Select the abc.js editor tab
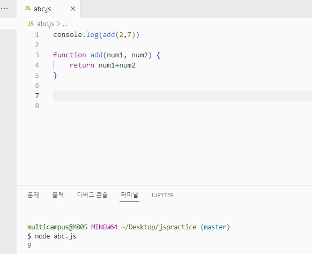The width and height of the screenshot is (312, 254). click(x=49, y=9)
